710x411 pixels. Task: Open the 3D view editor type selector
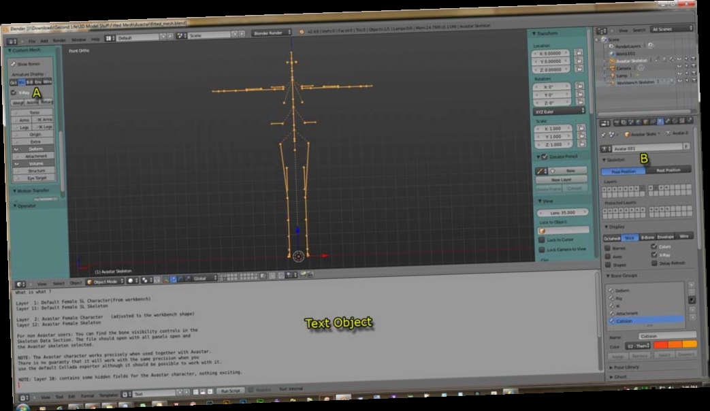[x=20, y=284]
